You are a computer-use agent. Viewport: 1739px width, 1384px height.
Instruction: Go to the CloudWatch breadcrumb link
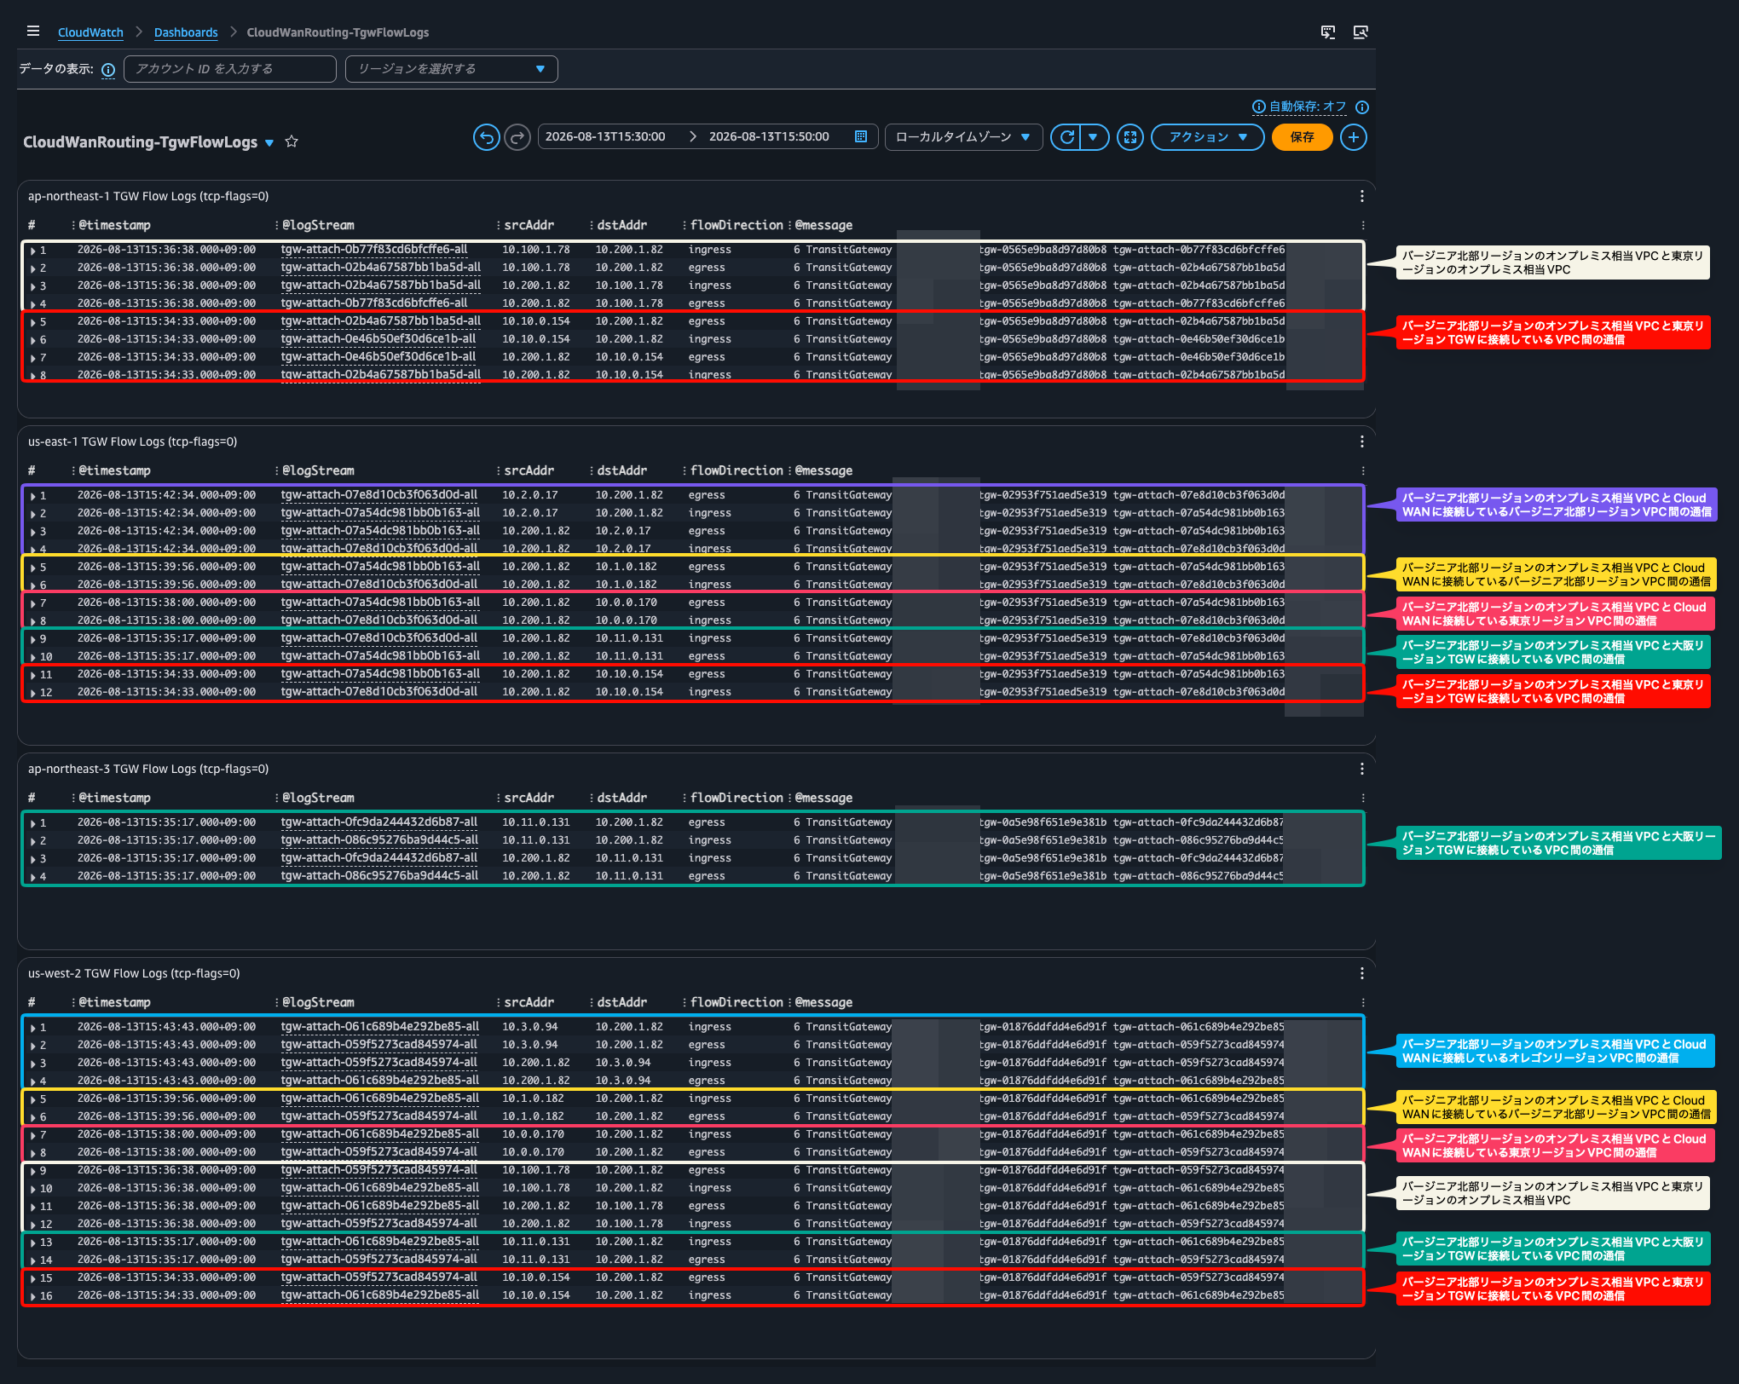(90, 32)
